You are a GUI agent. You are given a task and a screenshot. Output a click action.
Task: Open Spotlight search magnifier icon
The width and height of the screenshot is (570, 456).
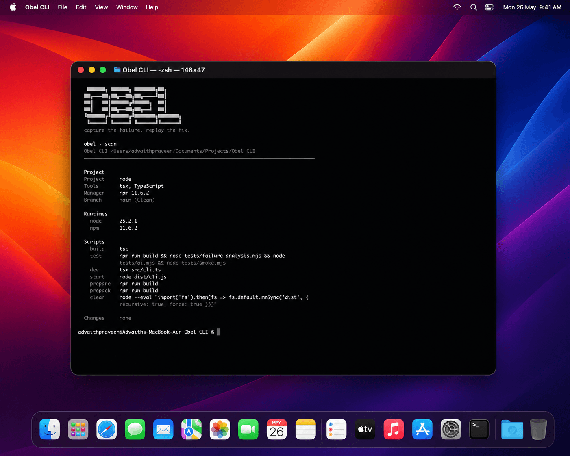click(x=474, y=7)
